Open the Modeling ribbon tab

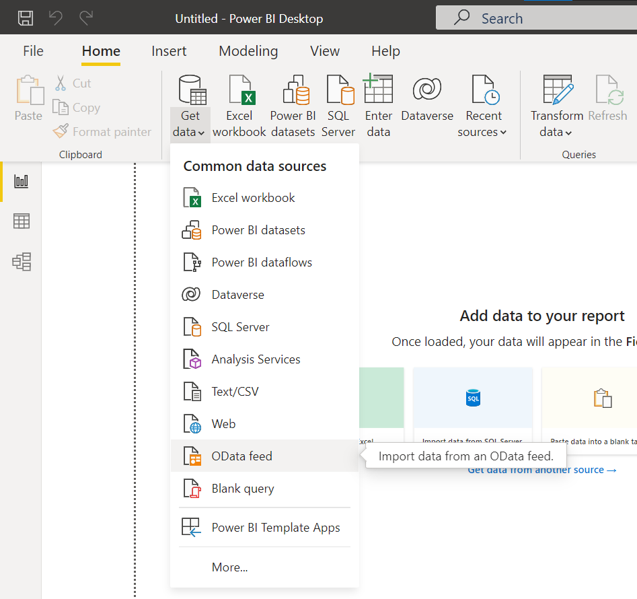(x=248, y=51)
